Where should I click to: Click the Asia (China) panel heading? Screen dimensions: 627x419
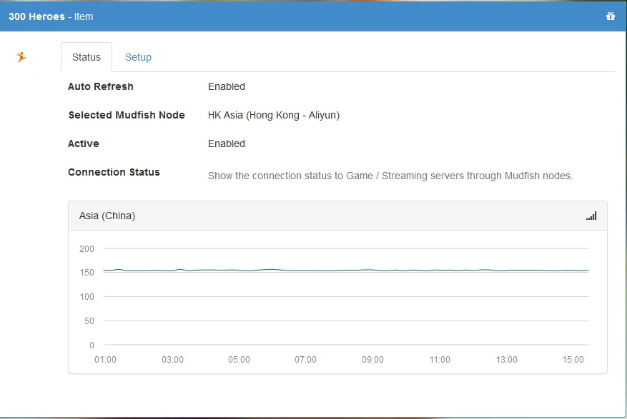107,216
